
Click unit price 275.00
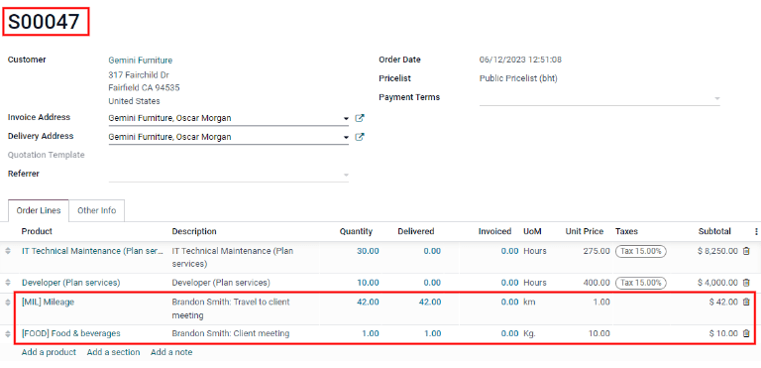pos(597,251)
